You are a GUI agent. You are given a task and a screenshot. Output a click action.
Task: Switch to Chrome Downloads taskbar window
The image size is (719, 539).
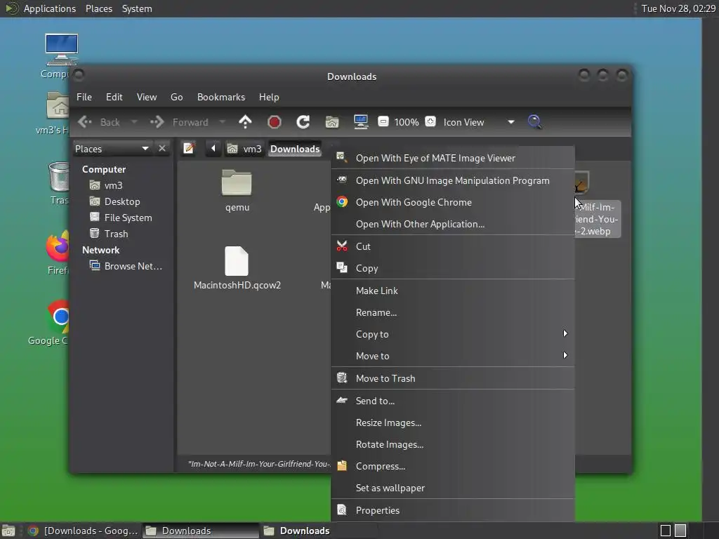click(83, 531)
